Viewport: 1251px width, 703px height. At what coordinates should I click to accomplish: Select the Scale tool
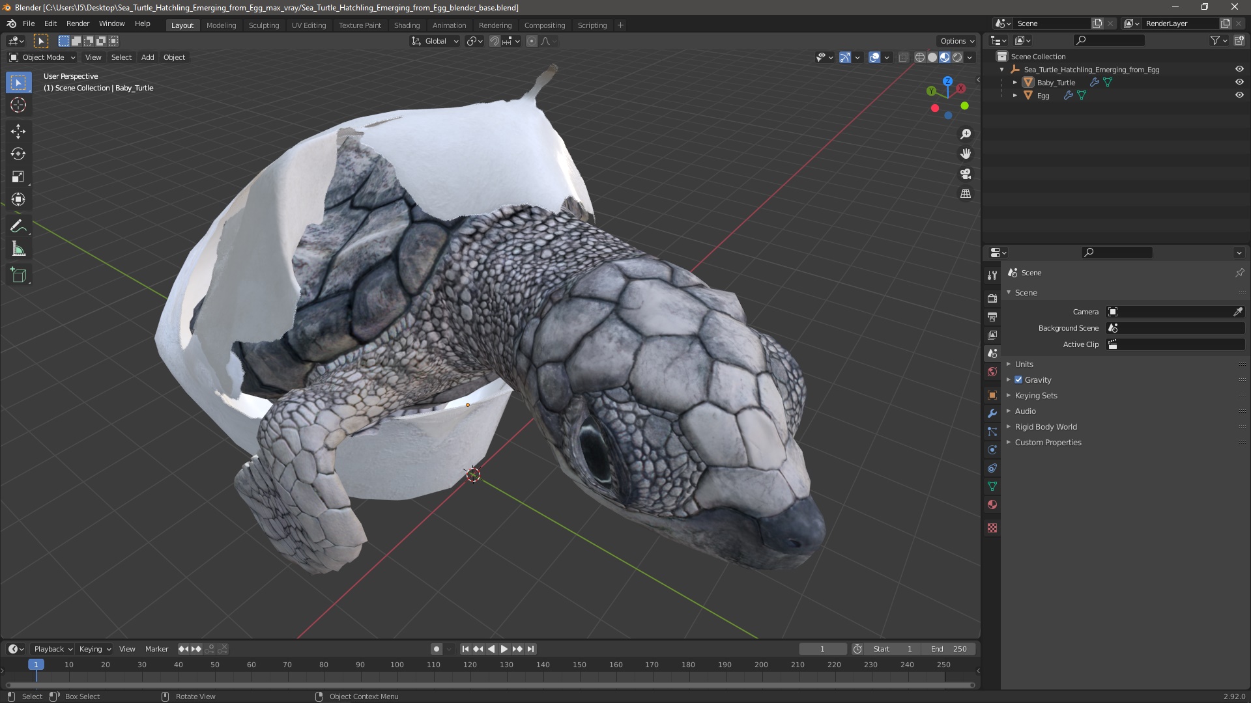click(x=18, y=177)
